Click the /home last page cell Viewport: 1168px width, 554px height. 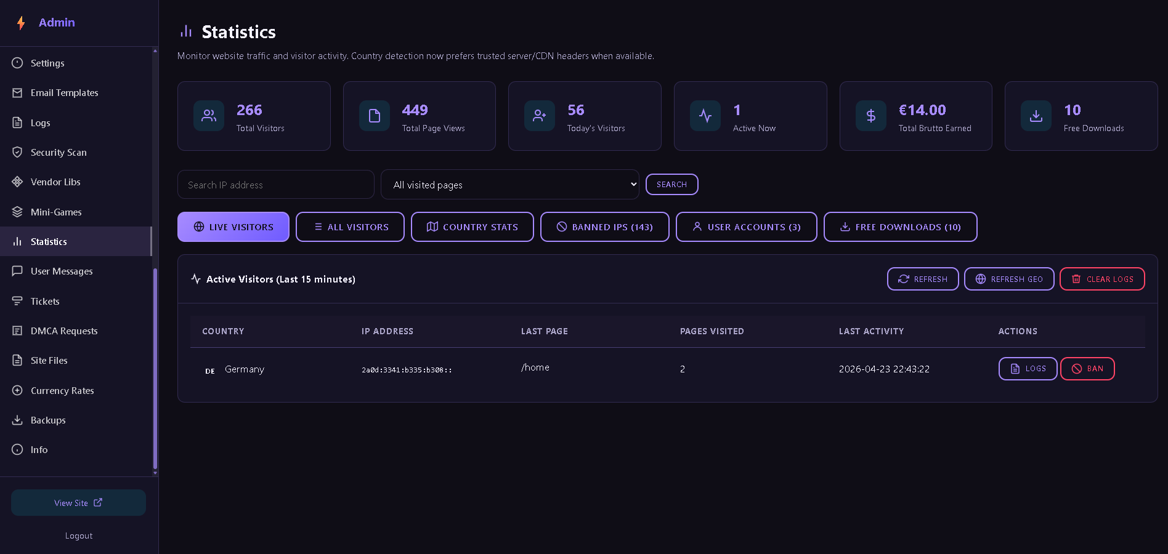535,367
